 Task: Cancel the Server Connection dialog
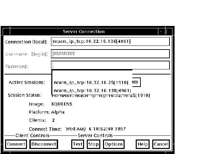161,144
